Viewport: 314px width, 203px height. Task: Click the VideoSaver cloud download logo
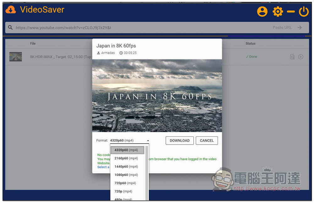pos(11,10)
